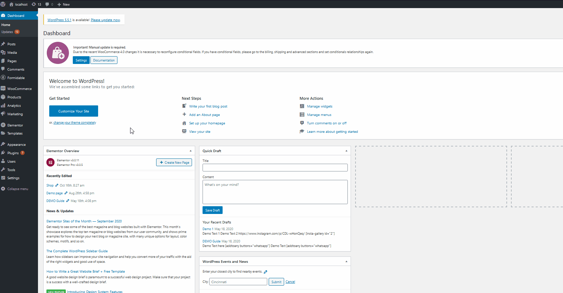Click the Dashboard gauge icon in sidebar
Screen dimensions: 563x293
[x=3, y=15]
